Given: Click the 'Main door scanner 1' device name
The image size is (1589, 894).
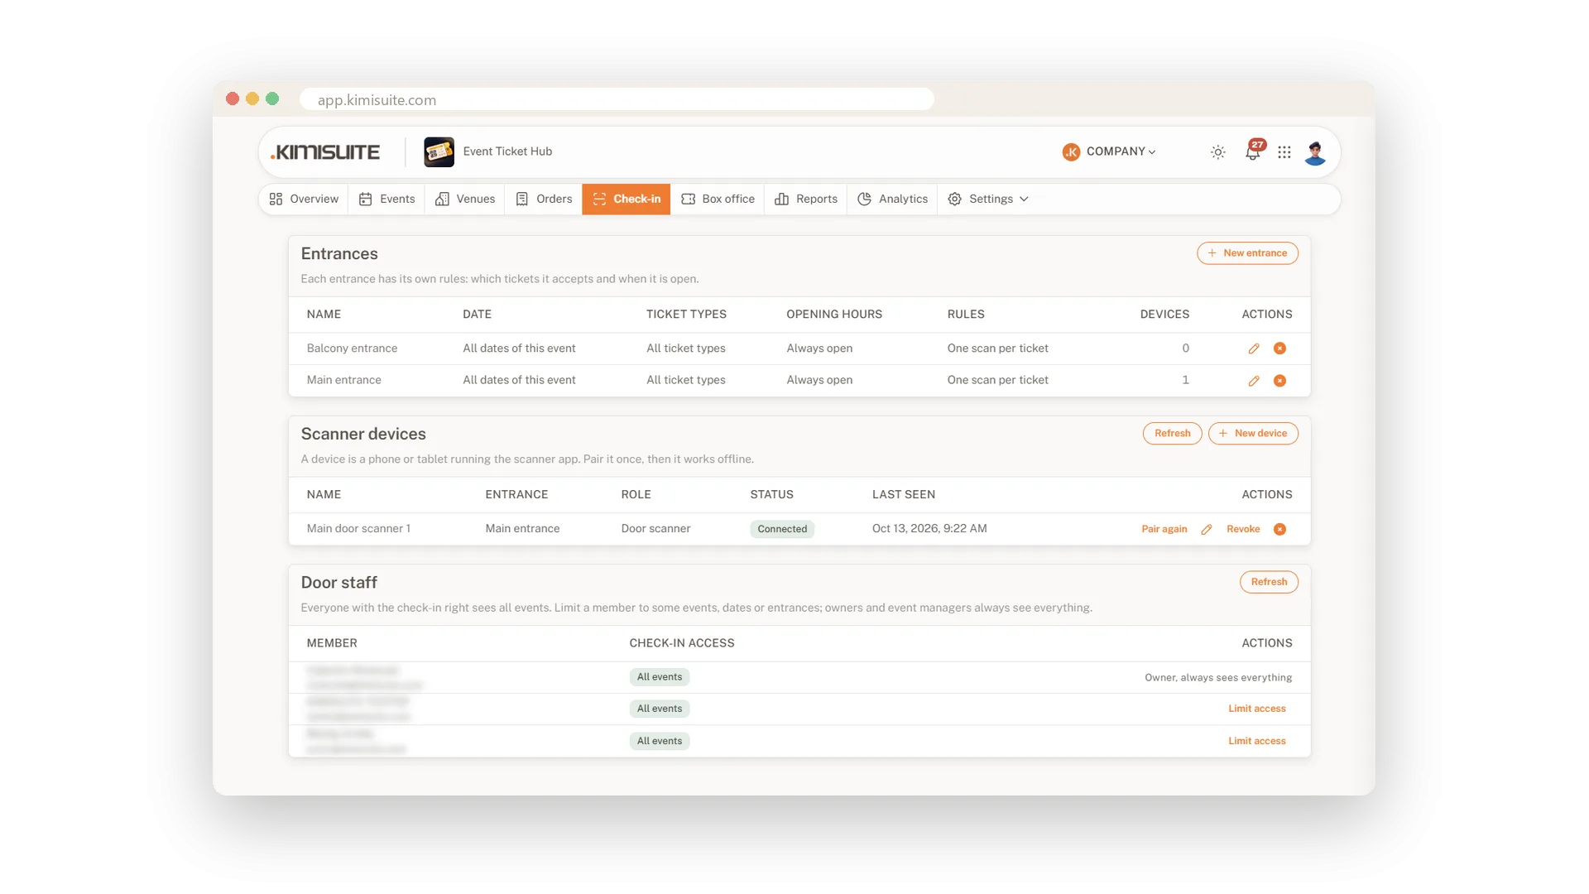Looking at the screenshot, I should (x=358, y=529).
